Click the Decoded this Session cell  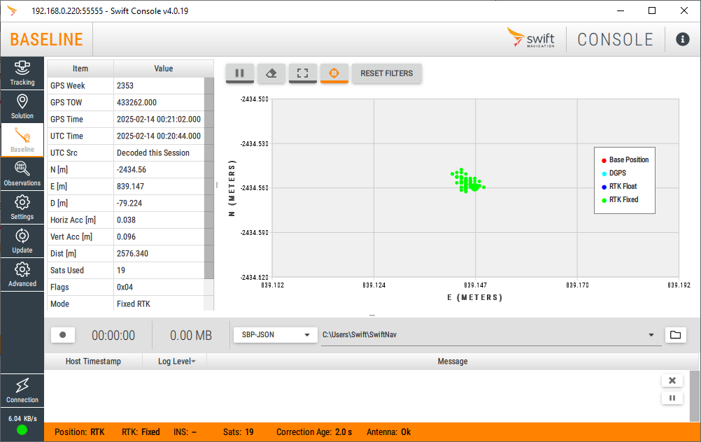[x=159, y=153]
